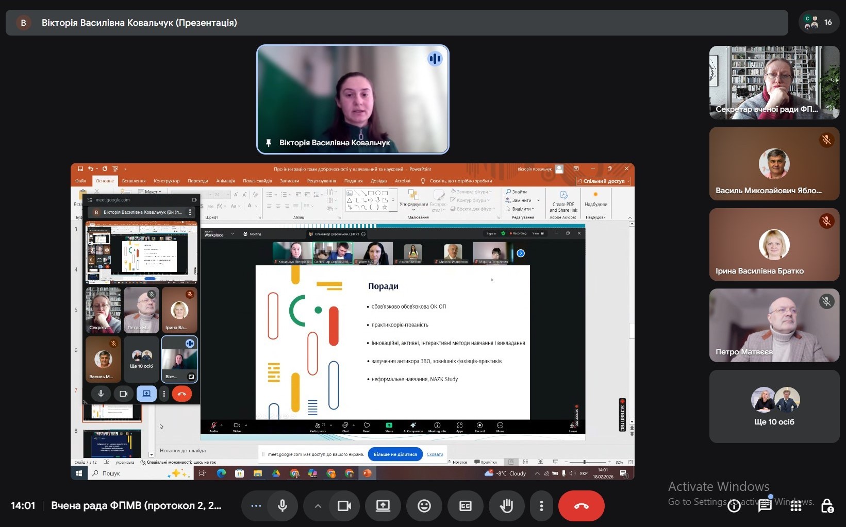The image size is (846, 527).
Task: Unpin Вікторія Василівна Ковальчук's video tile
Action: click(x=269, y=143)
